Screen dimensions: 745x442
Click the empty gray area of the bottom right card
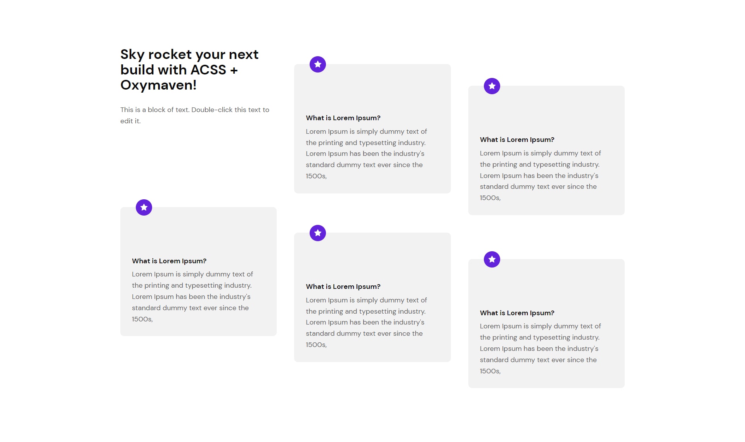coord(546,287)
